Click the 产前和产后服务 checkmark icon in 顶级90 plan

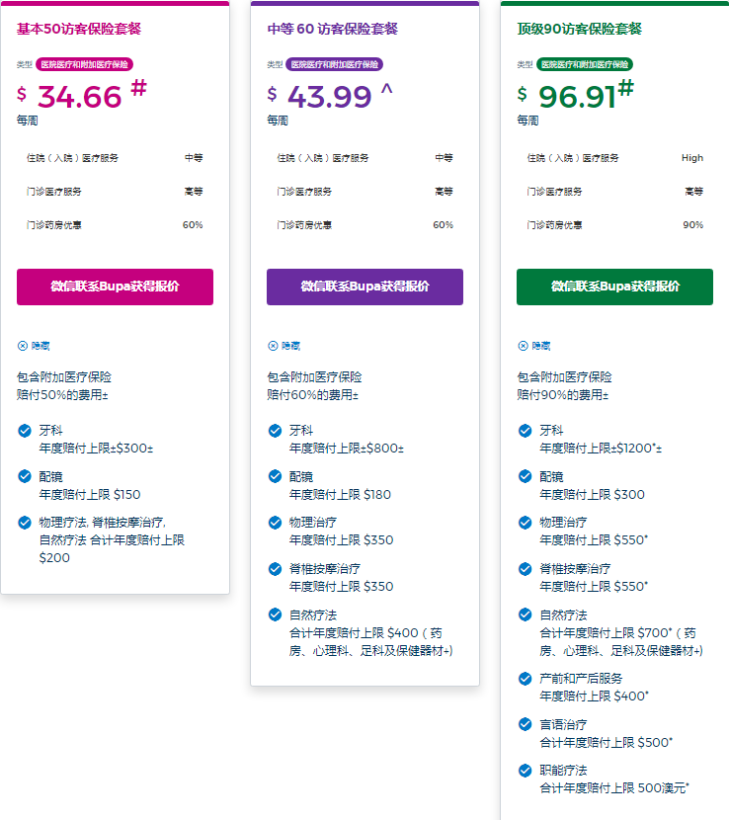tap(525, 678)
